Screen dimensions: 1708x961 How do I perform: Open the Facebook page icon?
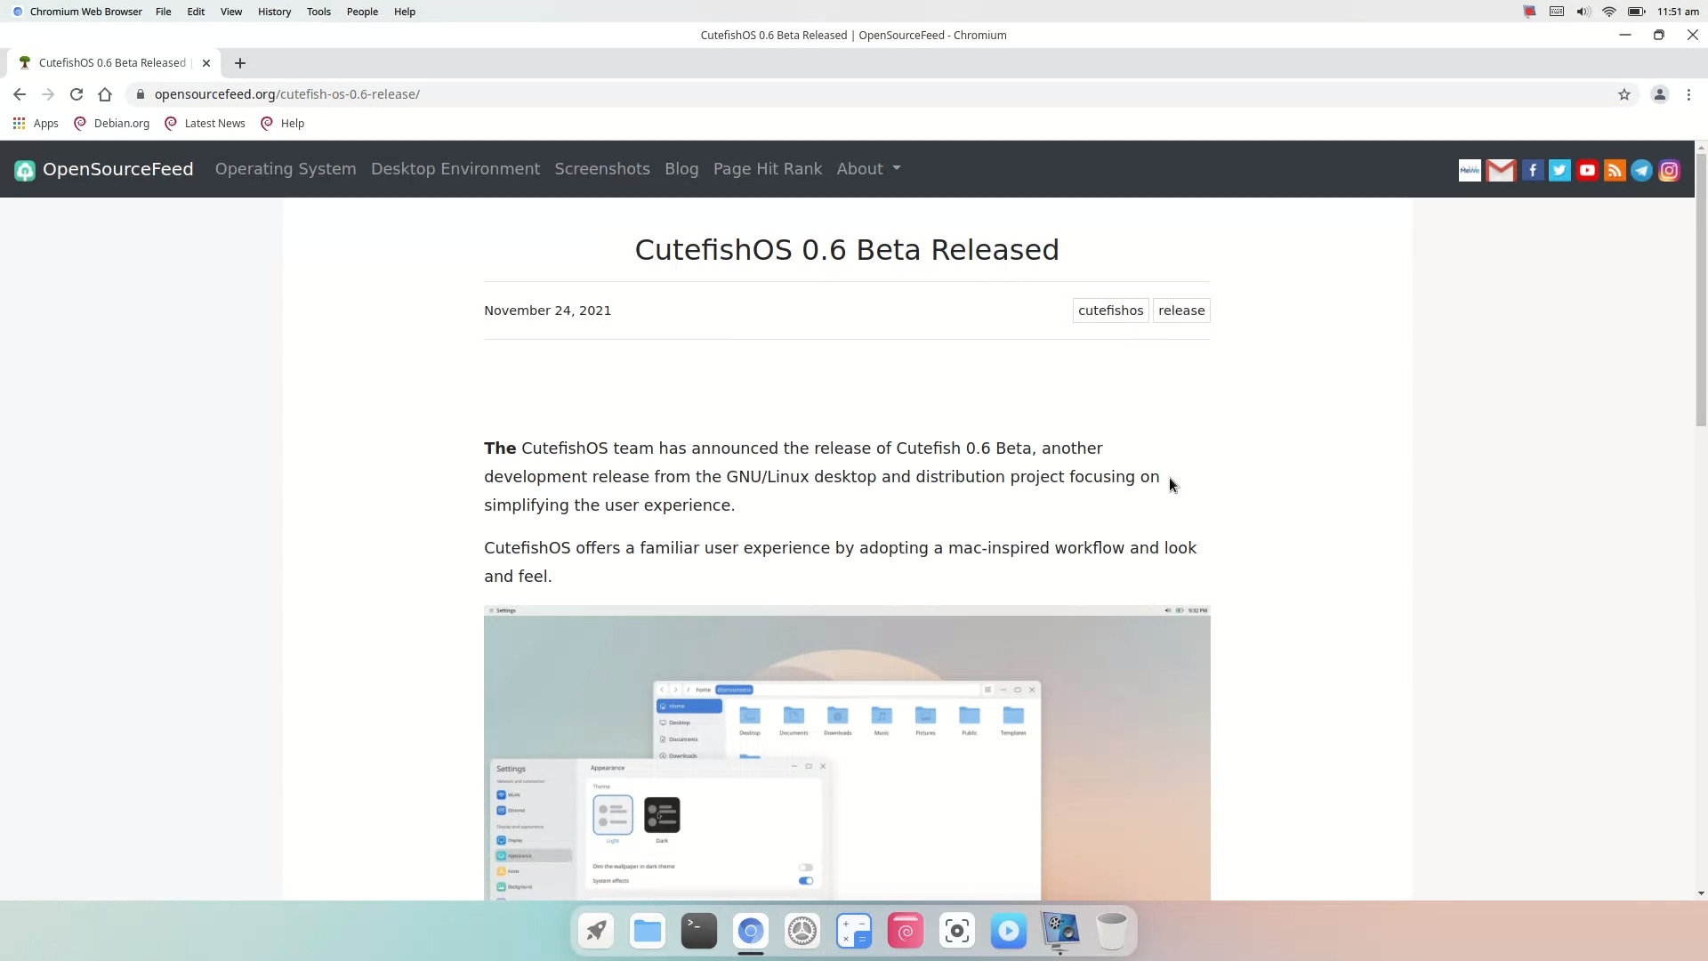tap(1532, 170)
